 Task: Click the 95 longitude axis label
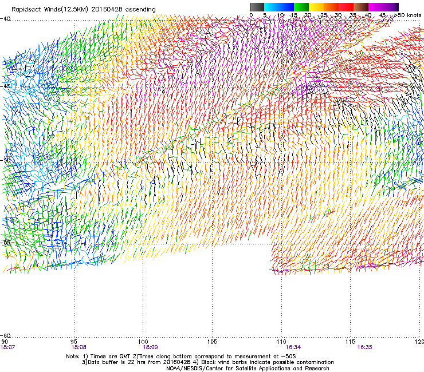tap(74, 342)
